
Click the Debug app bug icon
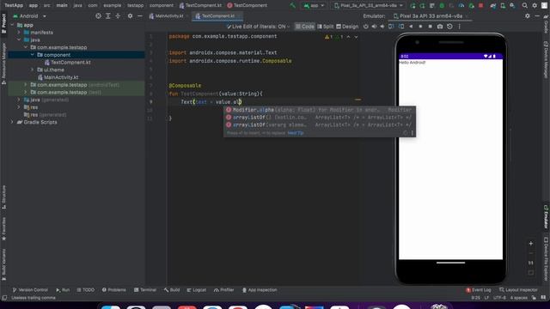[x=442, y=6]
